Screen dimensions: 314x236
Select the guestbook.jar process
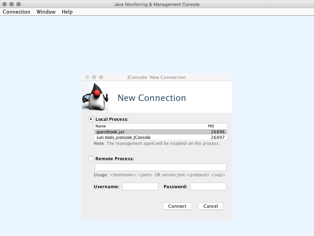(140, 132)
